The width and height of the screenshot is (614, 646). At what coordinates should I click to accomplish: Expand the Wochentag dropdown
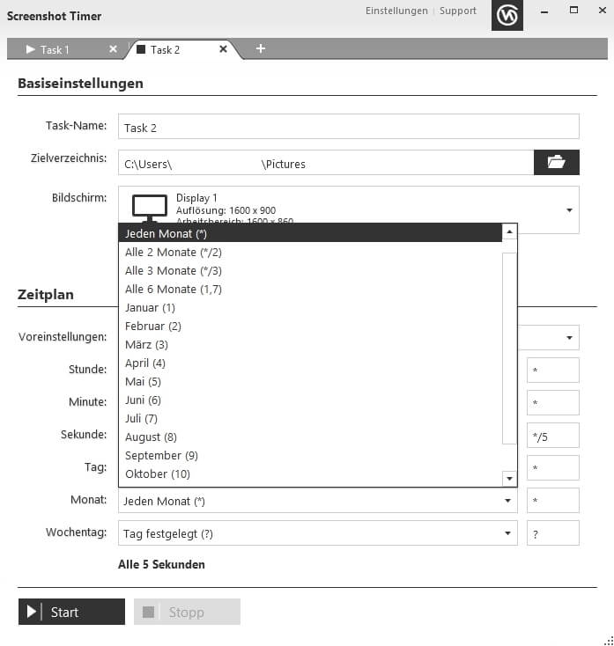(508, 533)
